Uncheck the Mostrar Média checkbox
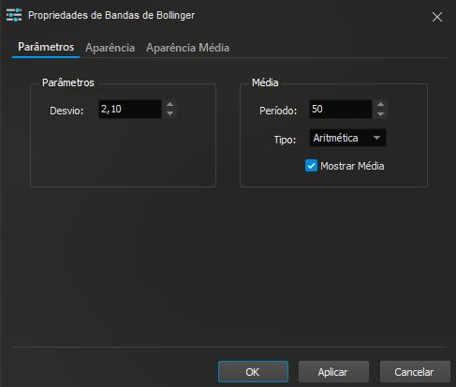This screenshot has height=387, width=456. coord(311,166)
